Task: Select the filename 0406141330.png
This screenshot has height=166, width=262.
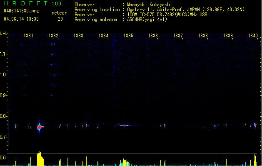Action: pyautogui.click(x=21, y=11)
